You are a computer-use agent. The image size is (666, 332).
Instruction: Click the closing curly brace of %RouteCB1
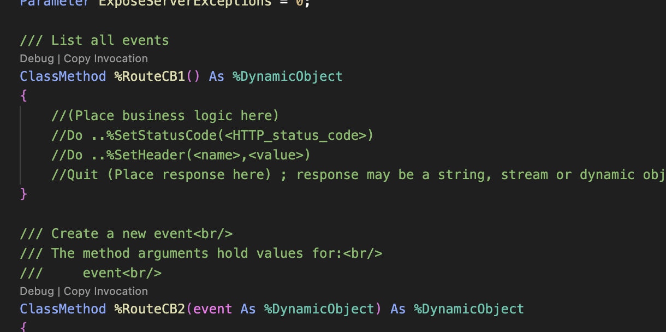(23, 194)
